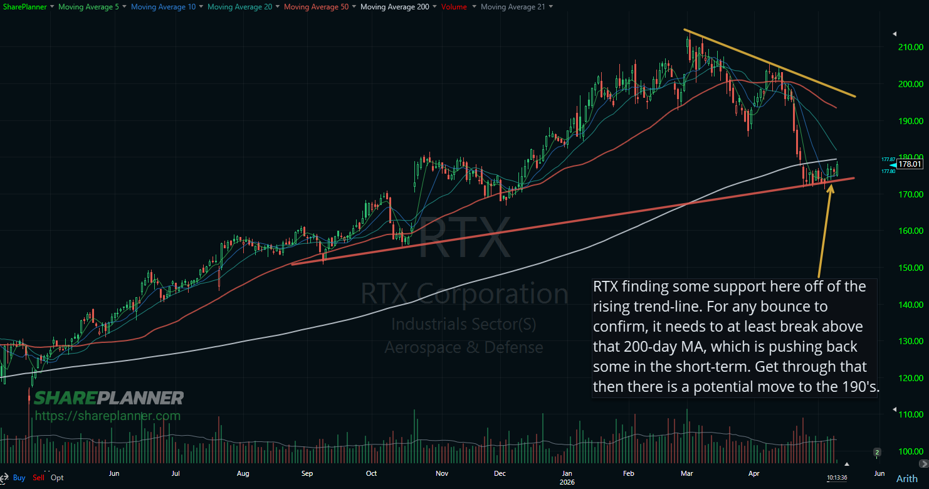
Task: Toggle the Arith scale mode
Action: click(x=906, y=478)
